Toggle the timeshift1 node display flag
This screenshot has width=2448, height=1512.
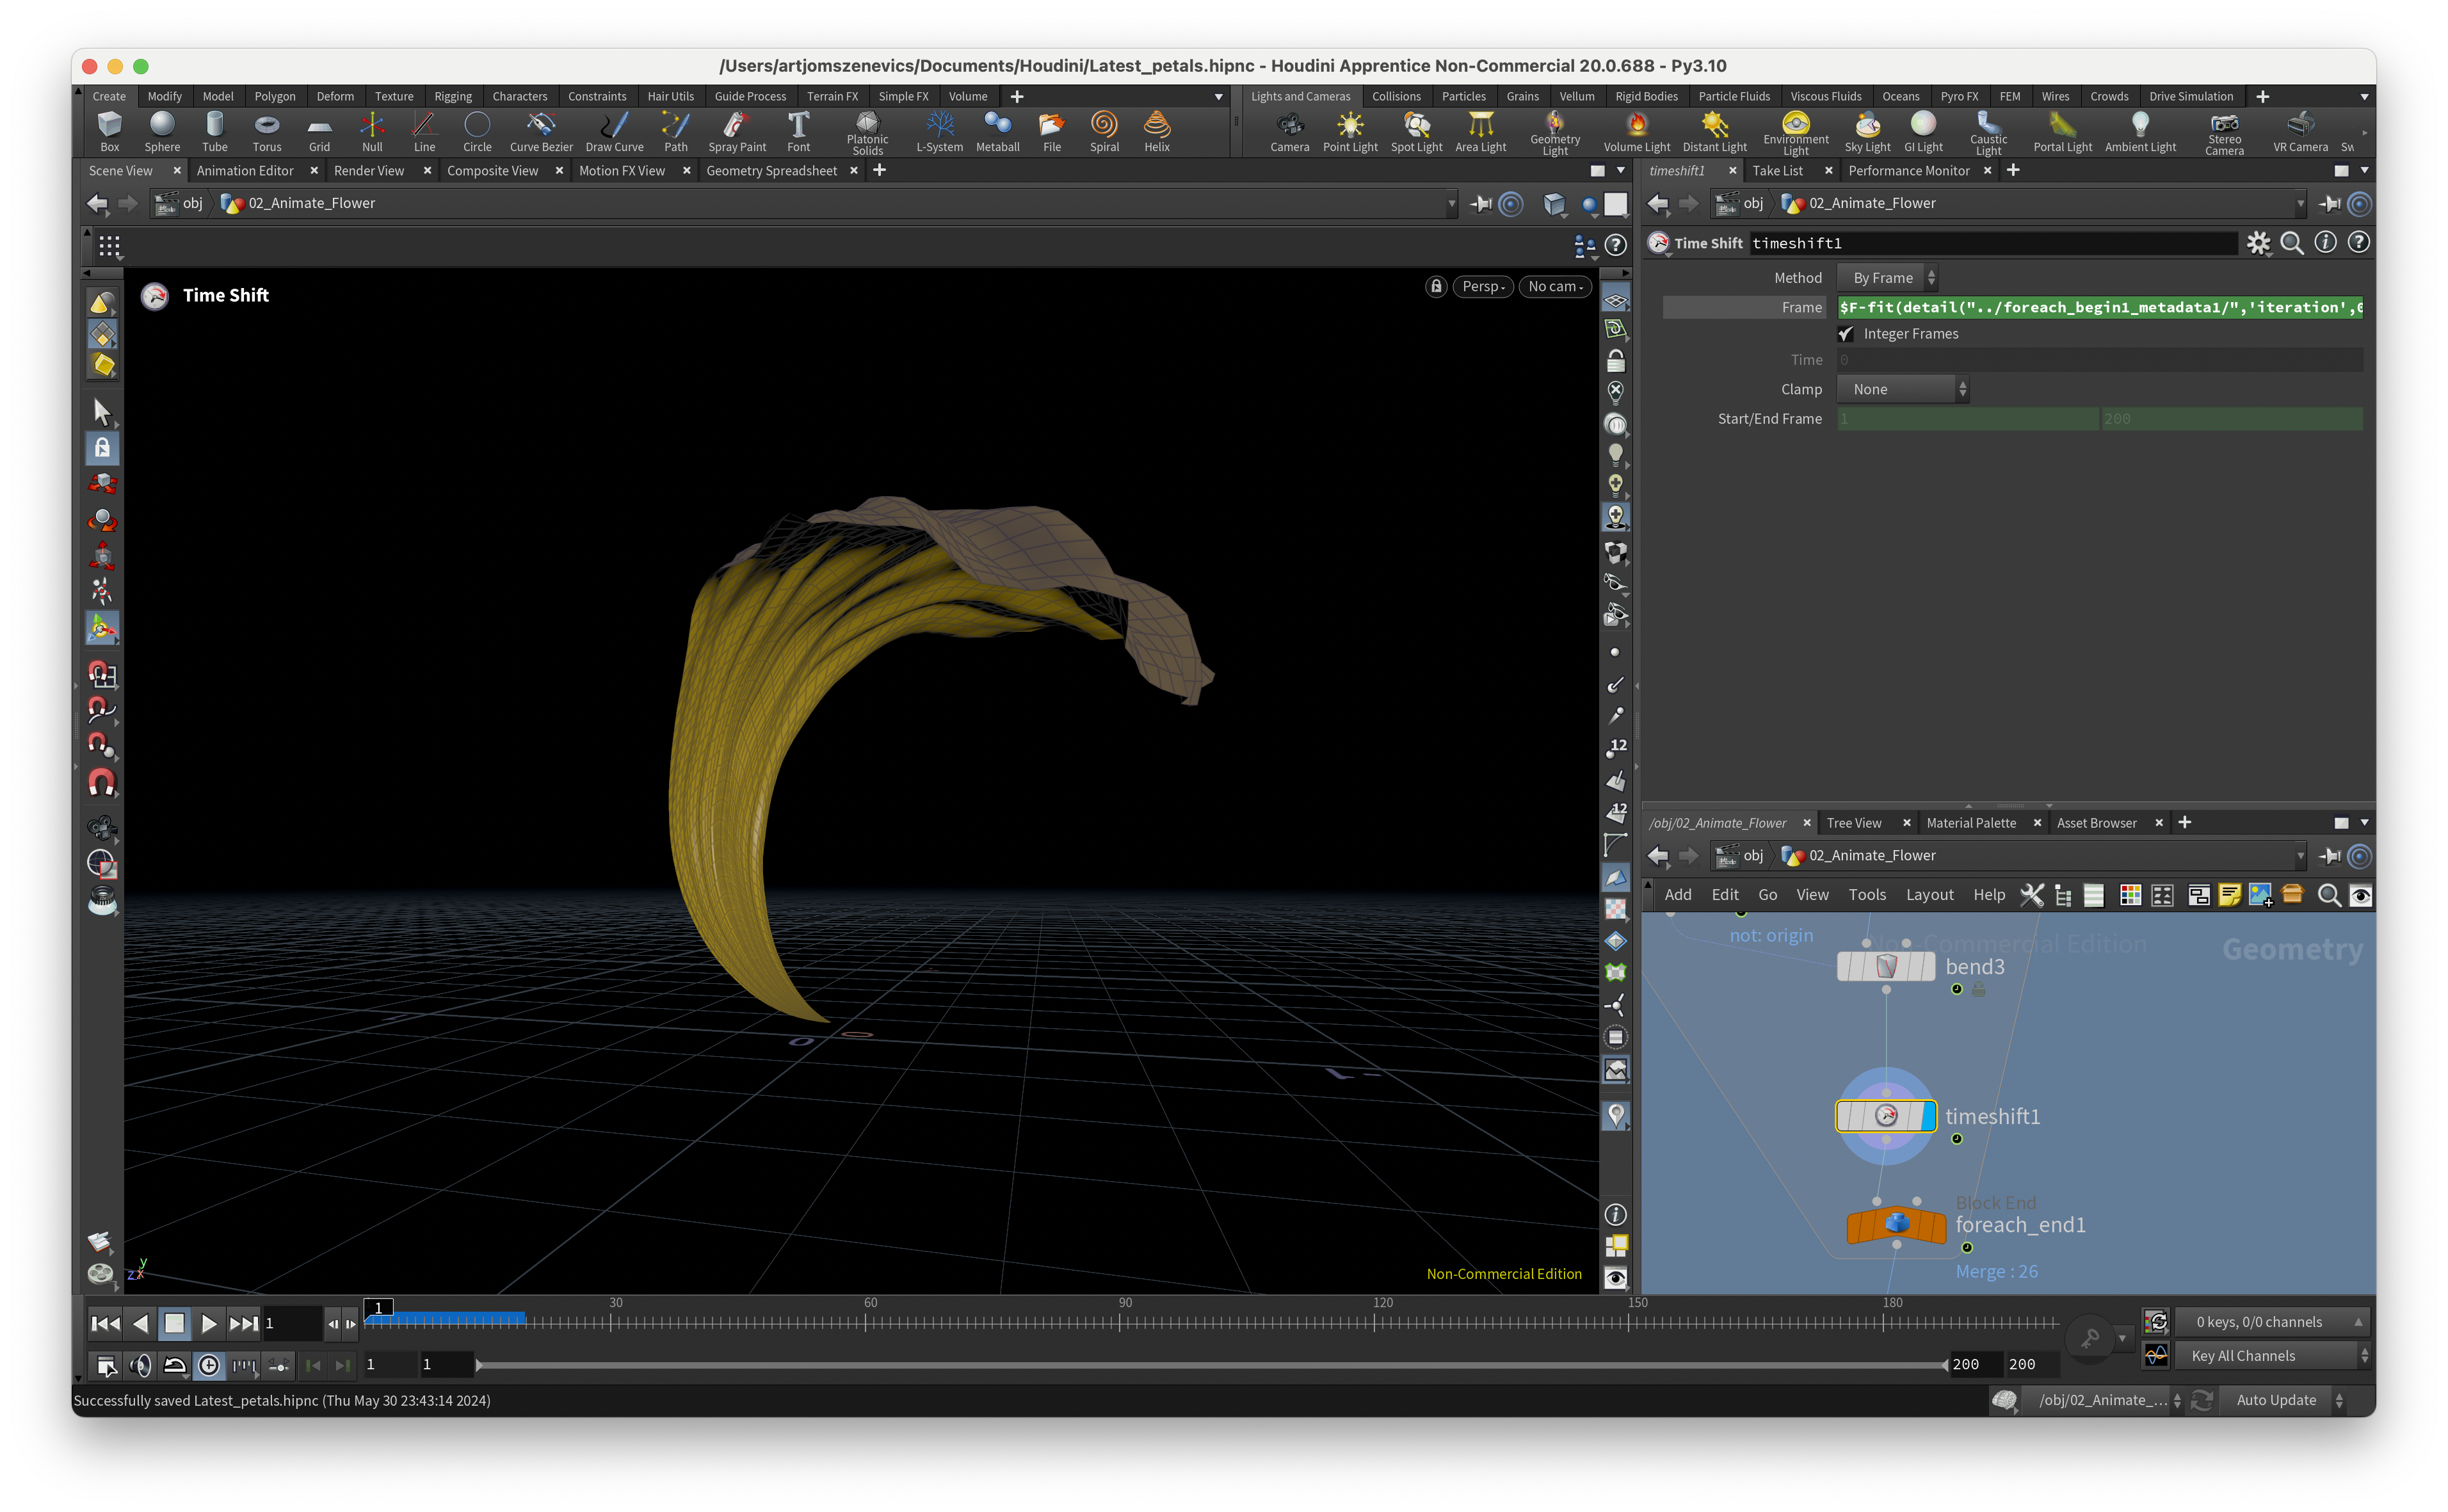pos(1928,1115)
